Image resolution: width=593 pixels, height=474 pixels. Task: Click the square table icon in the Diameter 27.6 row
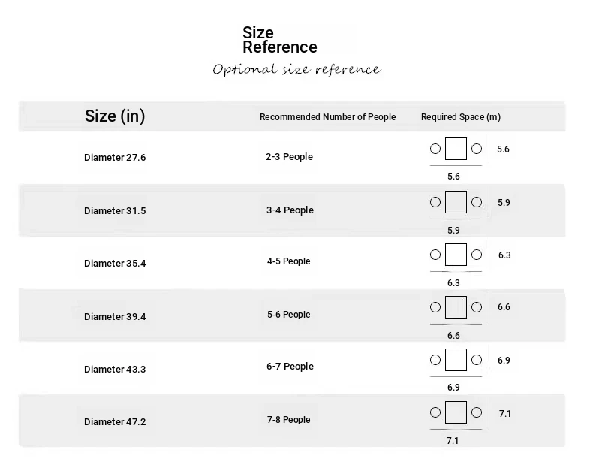point(456,149)
